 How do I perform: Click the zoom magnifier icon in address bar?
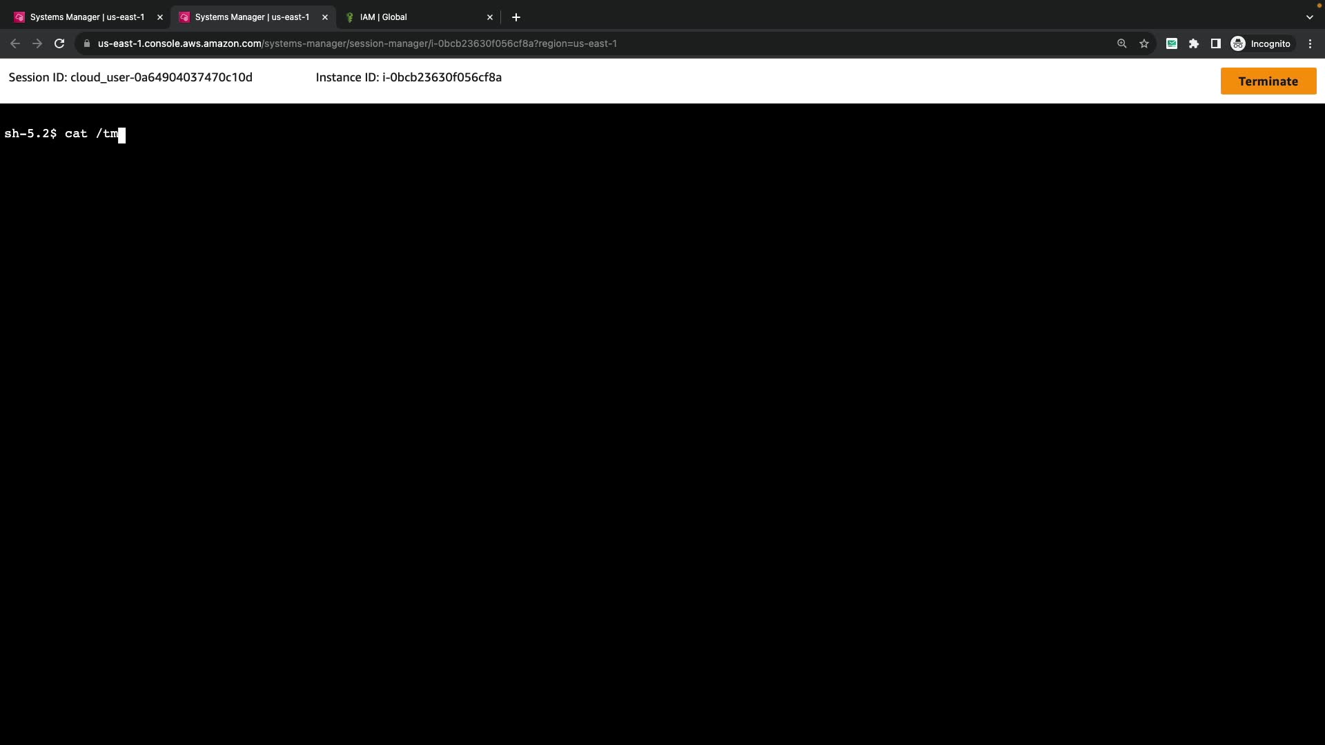point(1121,43)
